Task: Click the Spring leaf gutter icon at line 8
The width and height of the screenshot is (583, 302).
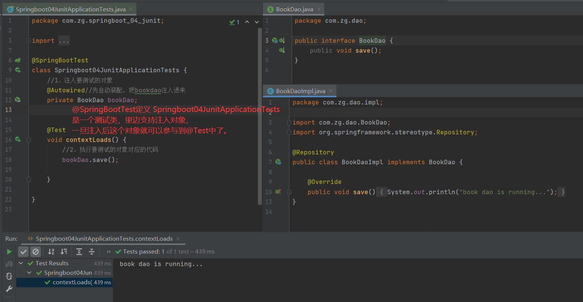Action: click(x=17, y=60)
